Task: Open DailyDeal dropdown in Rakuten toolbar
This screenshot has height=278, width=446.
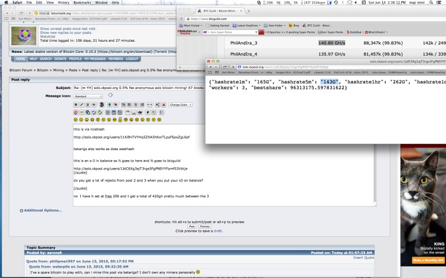Action: (355, 32)
